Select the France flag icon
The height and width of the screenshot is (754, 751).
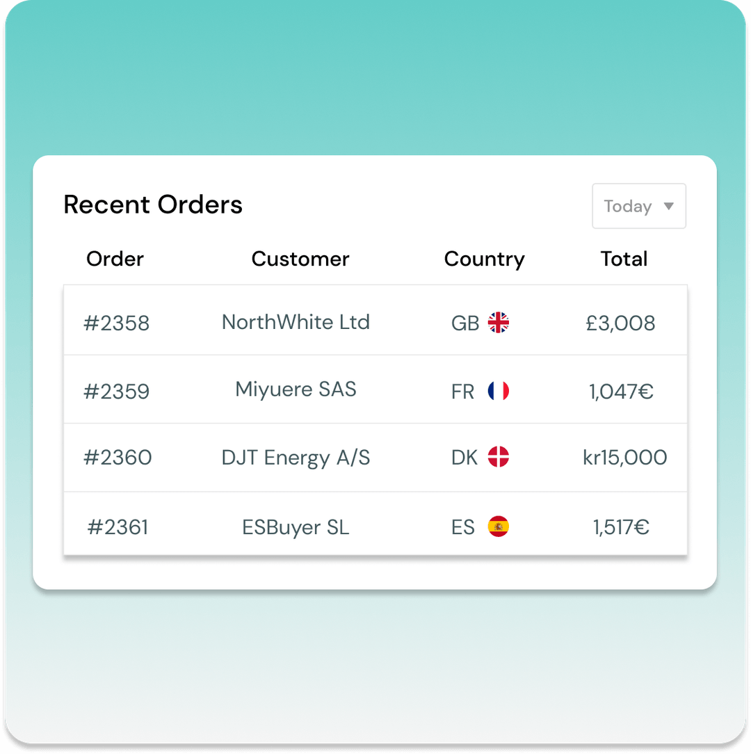pyautogui.click(x=499, y=390)
